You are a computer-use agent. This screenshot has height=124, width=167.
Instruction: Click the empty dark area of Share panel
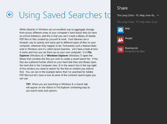pos(139,89)
